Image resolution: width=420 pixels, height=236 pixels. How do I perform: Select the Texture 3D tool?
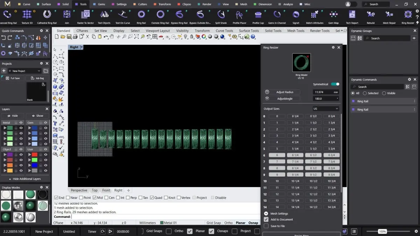(x=27, y=16)
